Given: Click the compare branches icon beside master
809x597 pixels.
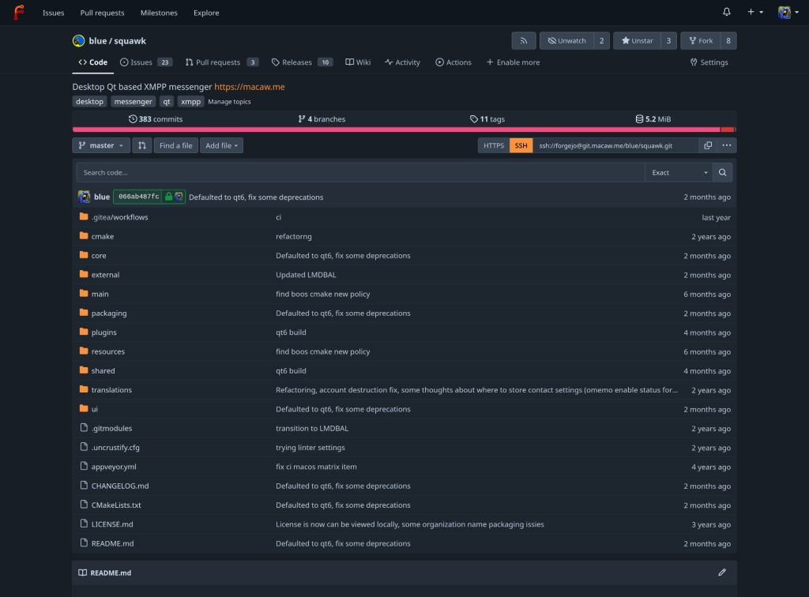Looking at the screenshot, I should (x=141, y=145).
